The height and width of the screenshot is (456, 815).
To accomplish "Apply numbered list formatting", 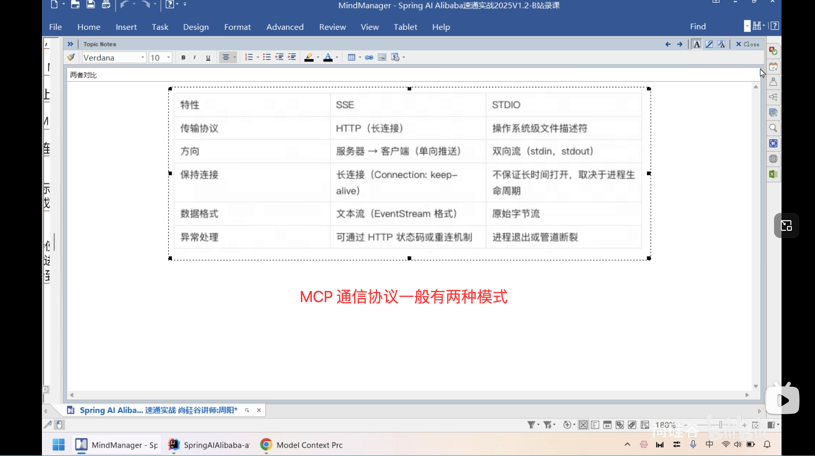I will coord(249,57).
